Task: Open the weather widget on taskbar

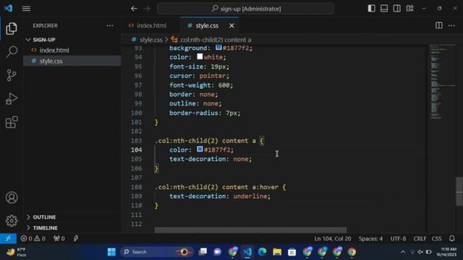Action: tap(17, 252)
